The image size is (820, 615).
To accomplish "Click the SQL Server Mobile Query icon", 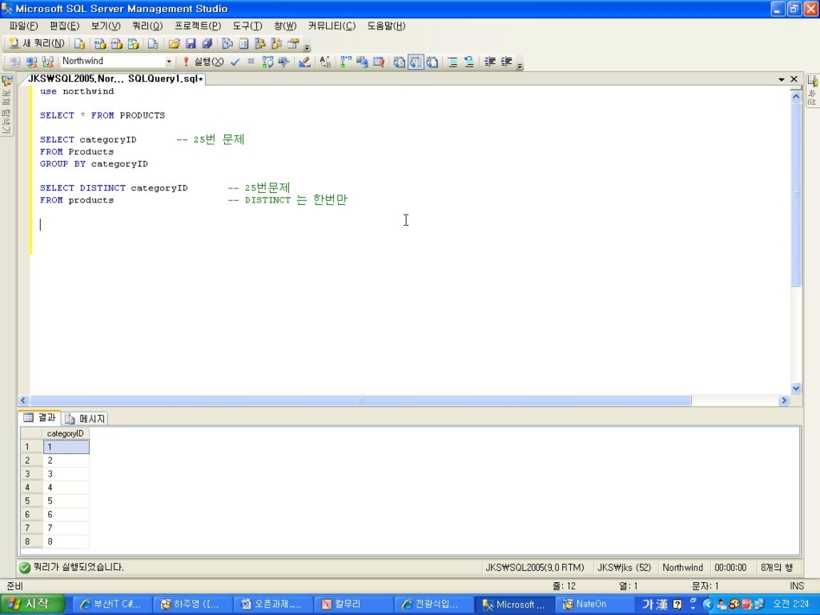I will 153,44.
